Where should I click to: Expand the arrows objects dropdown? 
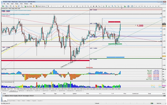pyautogui.click(x=100, y=6)
